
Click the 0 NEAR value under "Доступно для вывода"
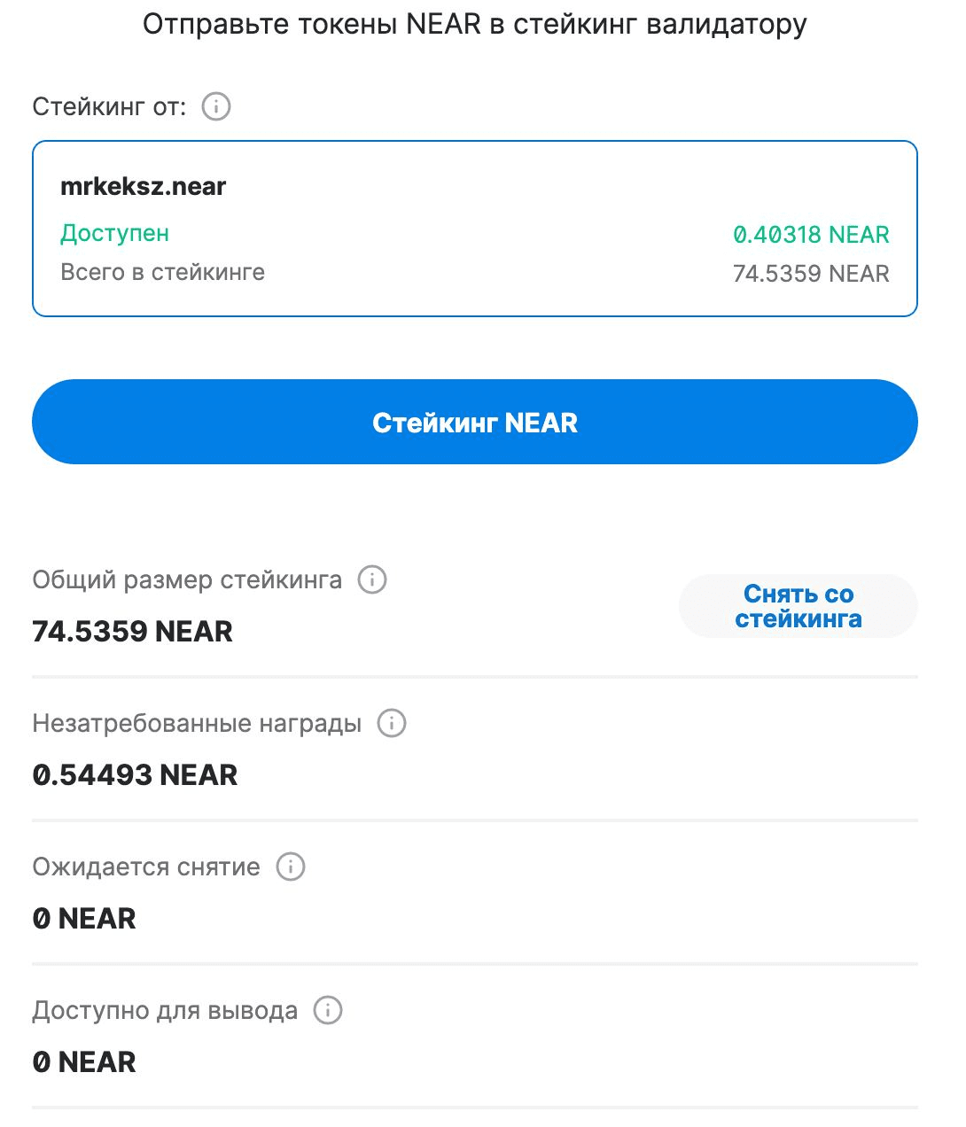click(x=84, y=1062)
